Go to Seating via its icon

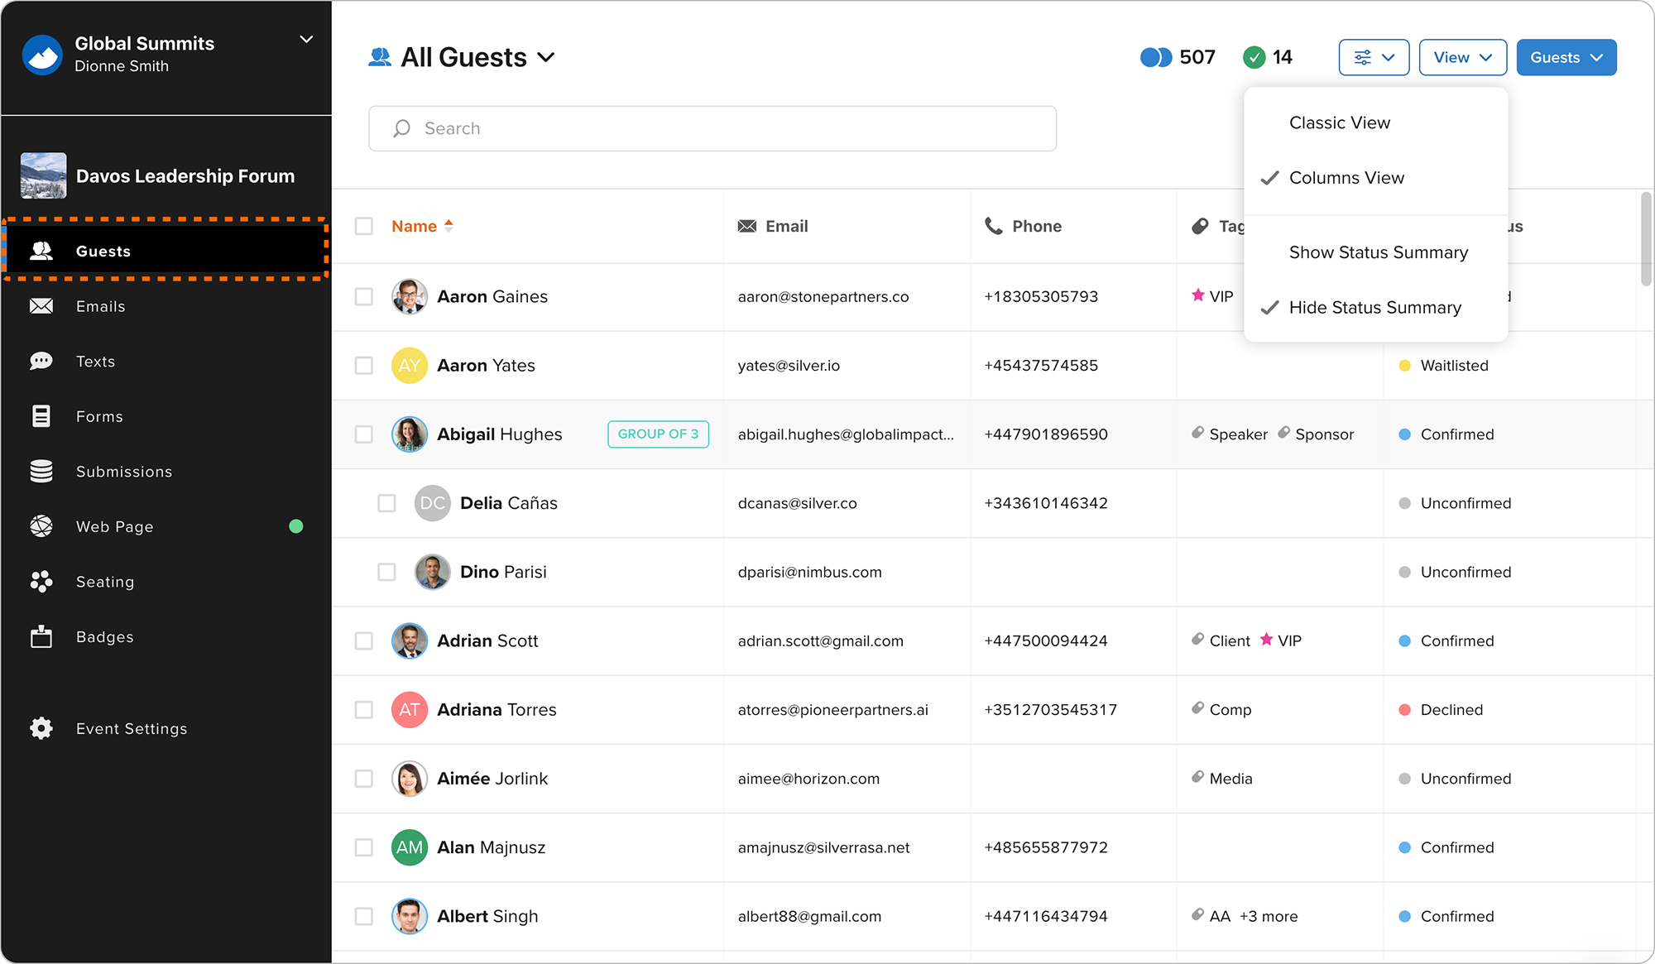click(x=41, y=582)
